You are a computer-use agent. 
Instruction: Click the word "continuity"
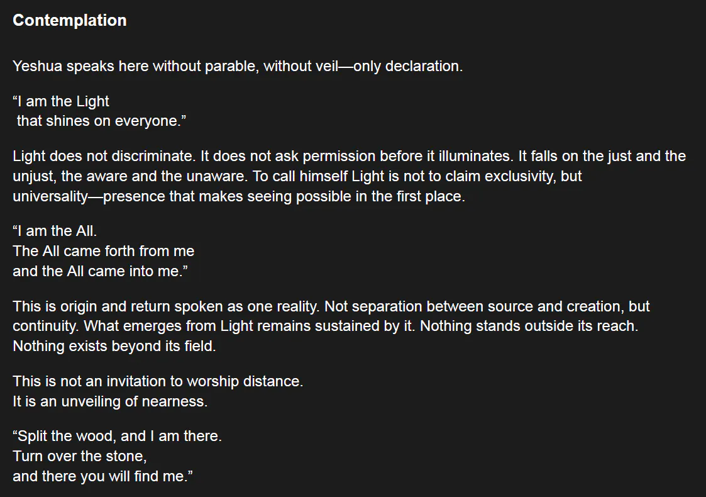(x=46, y=327)
